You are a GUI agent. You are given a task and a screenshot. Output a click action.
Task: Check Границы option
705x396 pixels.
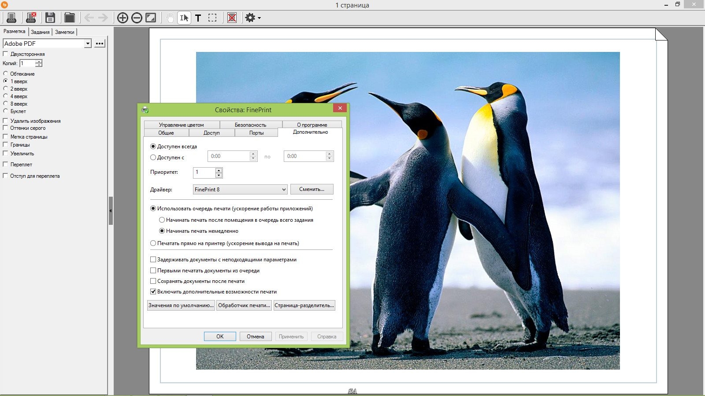coord(6,144)
